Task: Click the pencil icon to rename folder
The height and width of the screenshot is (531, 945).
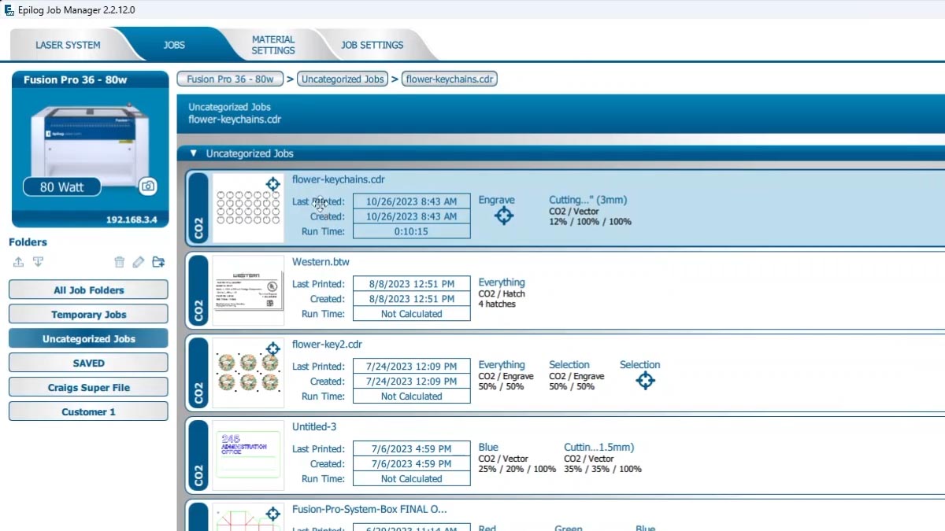Action: (x=139, y=262)
